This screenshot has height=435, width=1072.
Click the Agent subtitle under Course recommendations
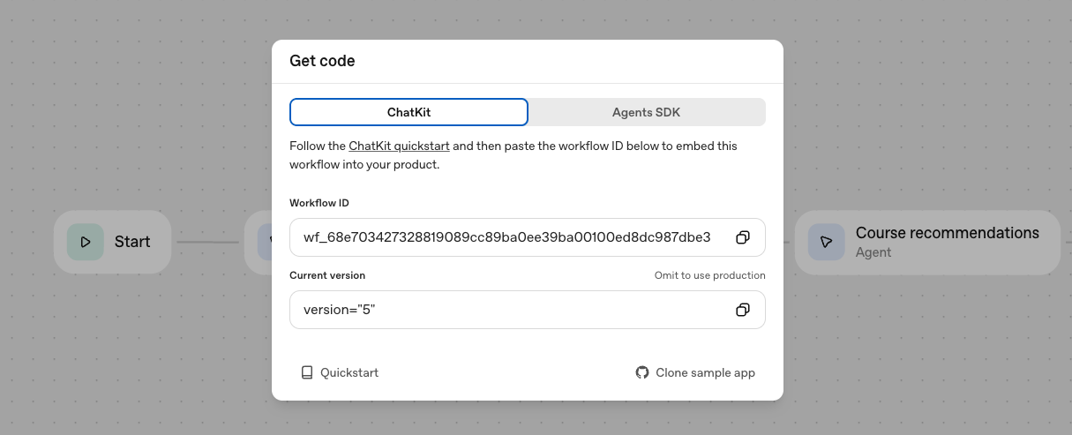[x=873, y=252]
